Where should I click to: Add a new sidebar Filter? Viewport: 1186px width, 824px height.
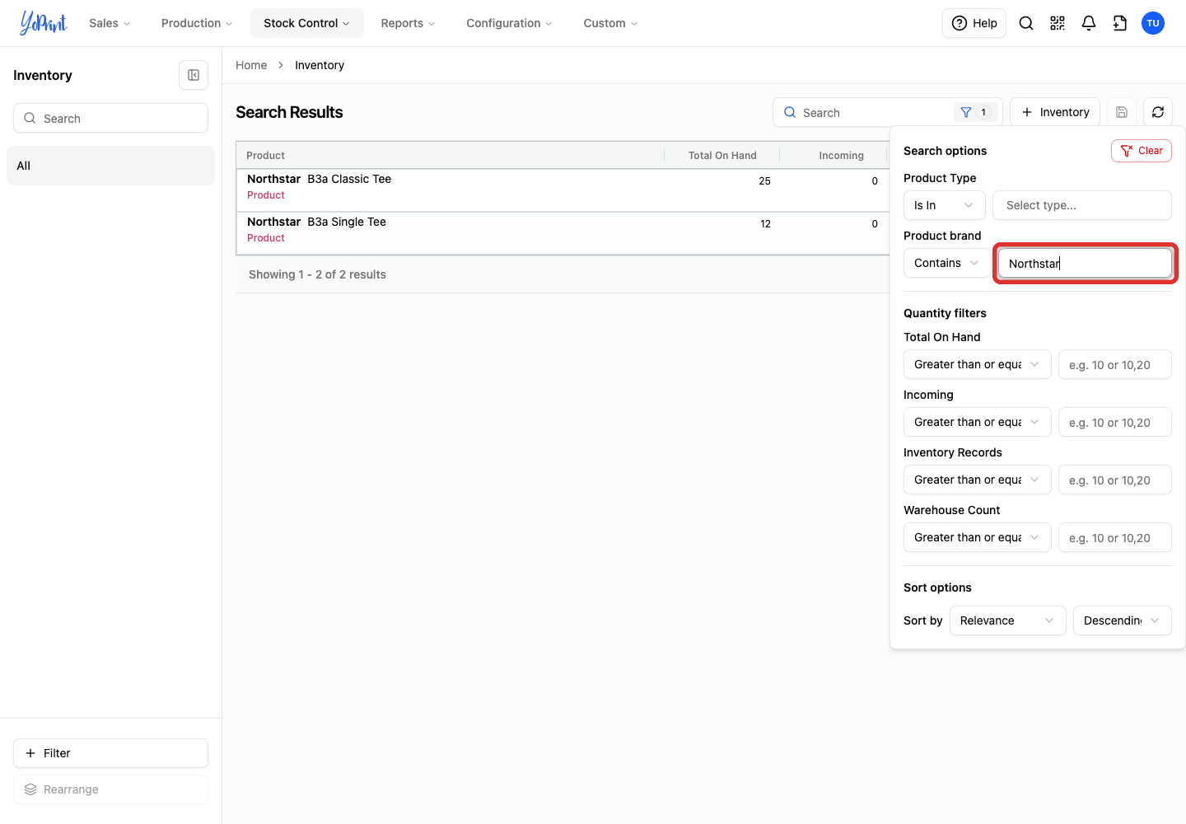tap(110, 753)
